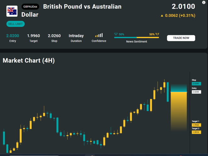Click the info icon in top corner
Screen dimensions: 208x156
[x=204, y=3]
